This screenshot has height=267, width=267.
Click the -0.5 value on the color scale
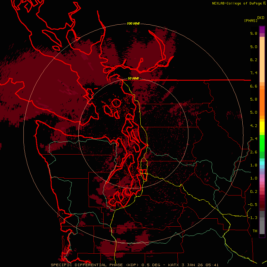coord(252,205)
